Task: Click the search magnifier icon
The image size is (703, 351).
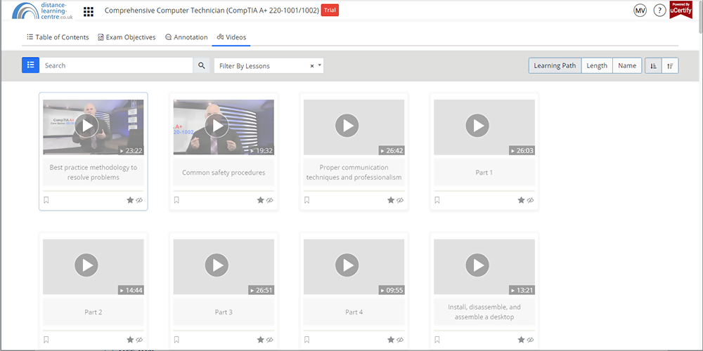Action: tap(202, 65)
